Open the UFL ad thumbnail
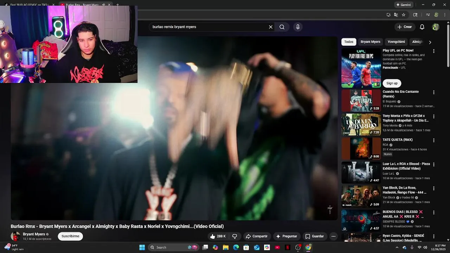Viewport: 450px width, 253px height. pyautogui.click(x=361, y=68)
